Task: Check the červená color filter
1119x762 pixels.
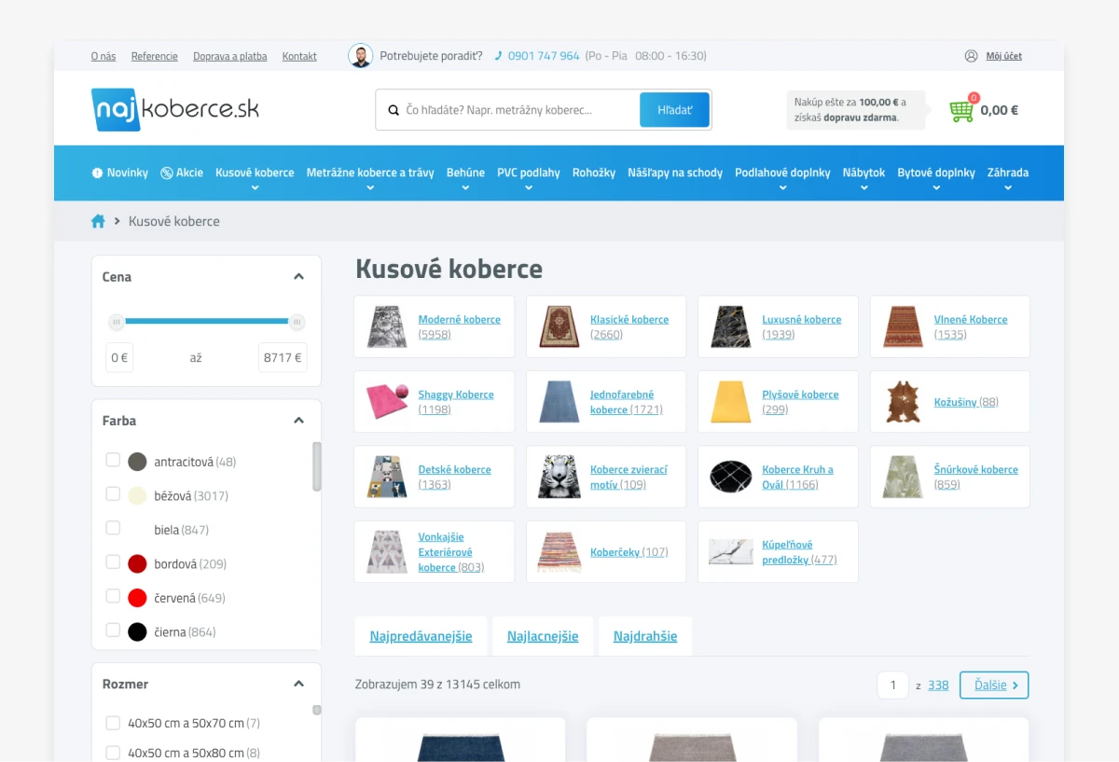Action: click(113, 596)
